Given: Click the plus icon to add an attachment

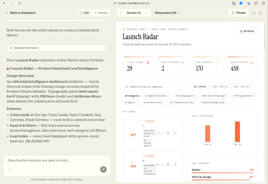Looking at the screenshot, I should (x=10, y=169).
